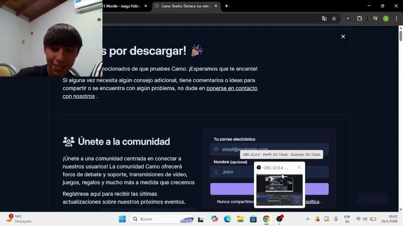
Task: Click the sync/update tray icon
Action: pos(326,219)
